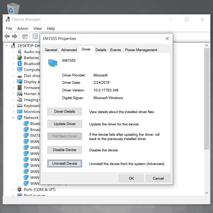This screenshot has height=213, width=213.
Task: Select the Broad adapter icon in tree
Action: [x=26, y=129]
